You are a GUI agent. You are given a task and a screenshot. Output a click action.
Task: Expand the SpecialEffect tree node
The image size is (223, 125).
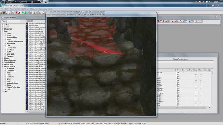click(3, 62)
